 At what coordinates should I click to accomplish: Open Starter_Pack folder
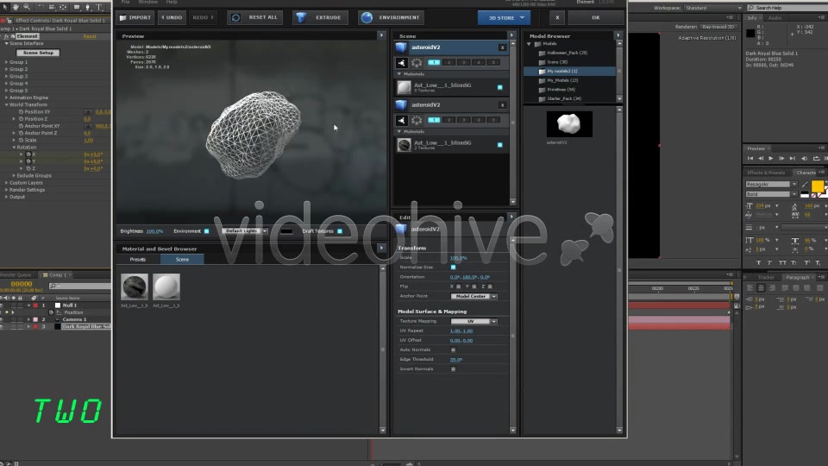click(x=563, y=98)
